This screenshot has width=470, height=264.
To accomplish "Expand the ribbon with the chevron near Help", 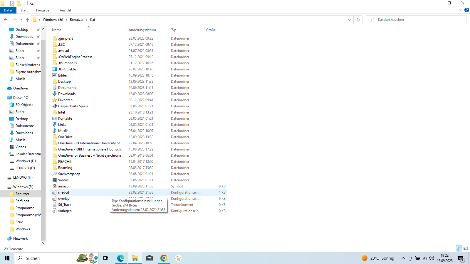I will (x=460, y=10).
